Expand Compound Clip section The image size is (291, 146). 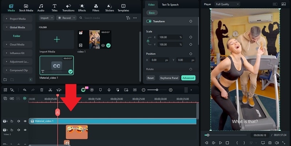click(17, 70)
